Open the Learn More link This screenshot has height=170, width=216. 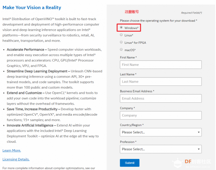click(x=12, y=150)
